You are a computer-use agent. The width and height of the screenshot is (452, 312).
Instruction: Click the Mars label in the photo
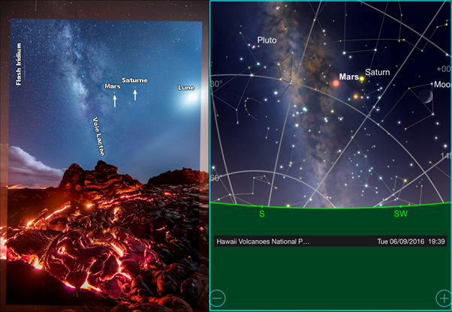coord(113,86)
